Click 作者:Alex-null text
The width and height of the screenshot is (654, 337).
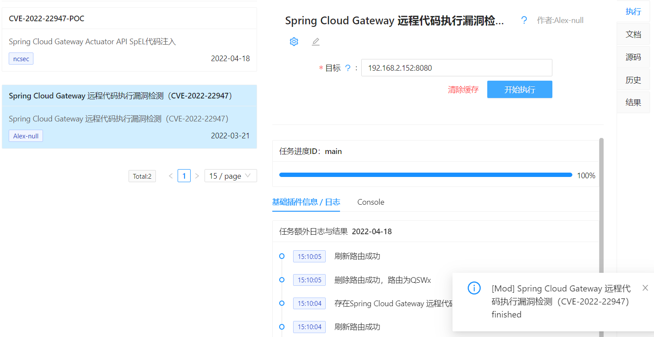point(560,20)
